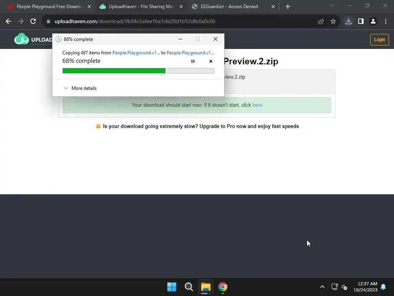Click the muted volume tray icon
The width and height of the screenshot is (394, 296).
click(x=344, y=287)
